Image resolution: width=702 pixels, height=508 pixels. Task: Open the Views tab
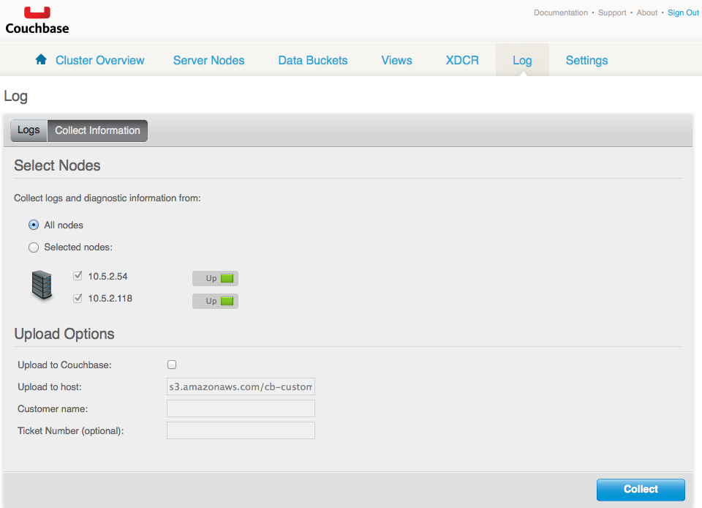[x=396, y=61]
